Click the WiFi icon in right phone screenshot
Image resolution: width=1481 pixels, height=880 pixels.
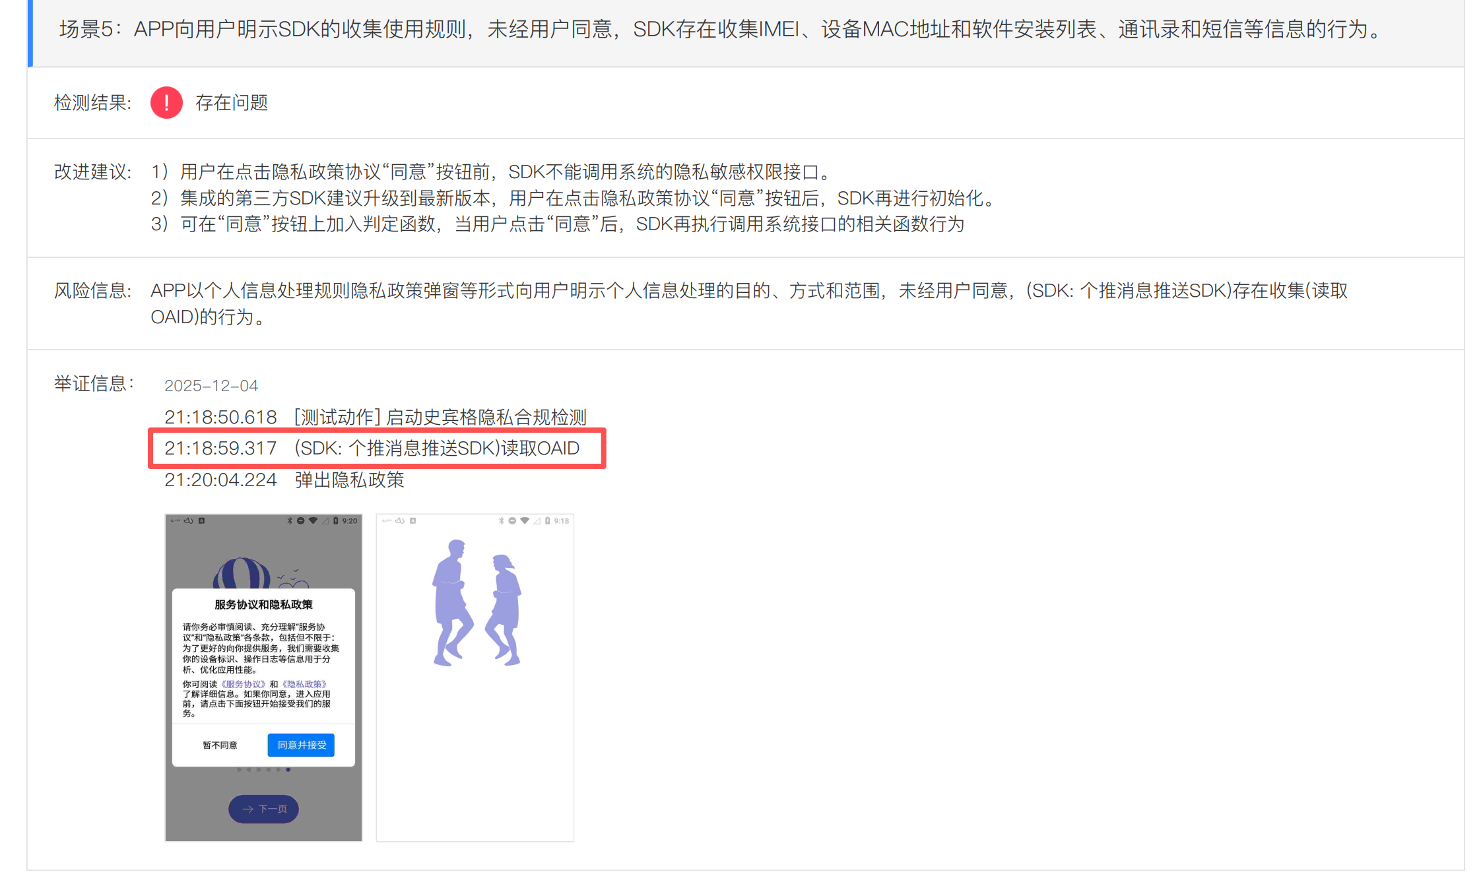[525, 520]
